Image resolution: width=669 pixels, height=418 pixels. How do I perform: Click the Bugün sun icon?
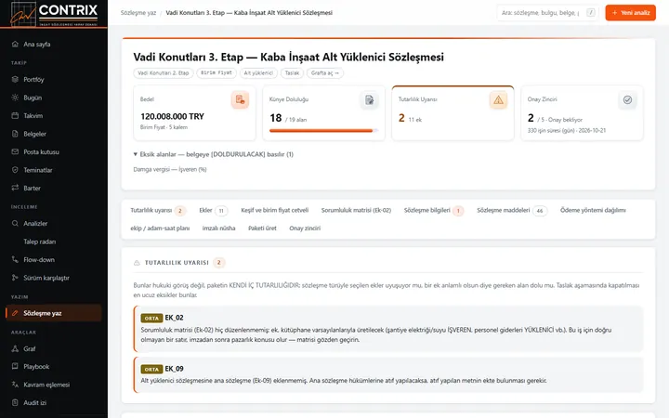[x=15, y=98]
